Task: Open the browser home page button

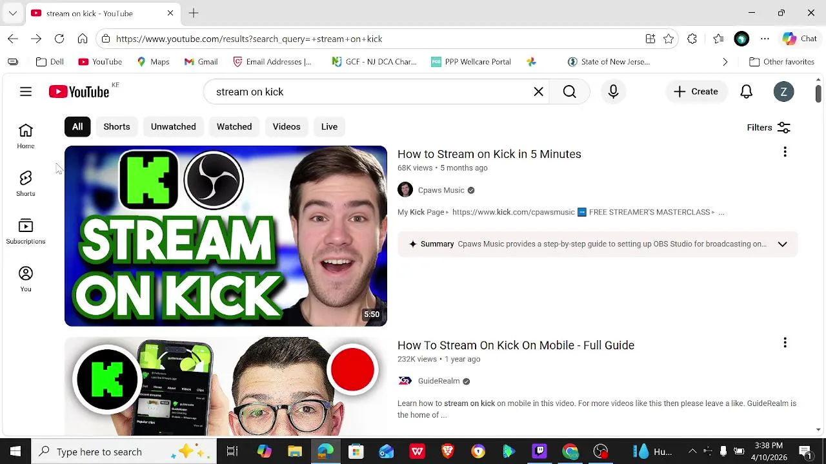Action: [x=83, y=39]
